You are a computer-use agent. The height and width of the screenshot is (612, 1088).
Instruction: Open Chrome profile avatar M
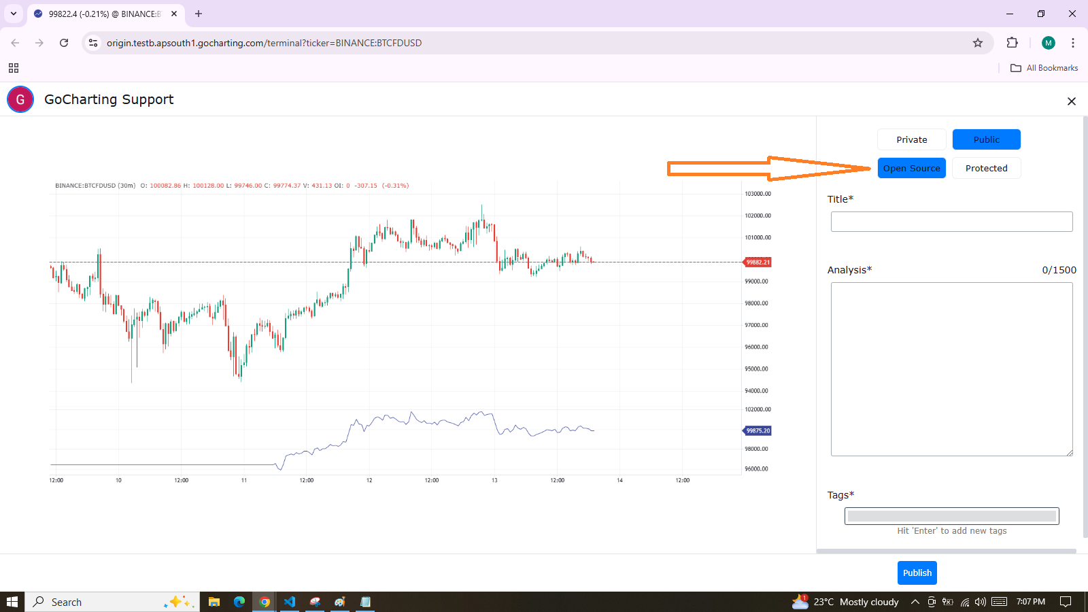click(x=1048, y=43)
